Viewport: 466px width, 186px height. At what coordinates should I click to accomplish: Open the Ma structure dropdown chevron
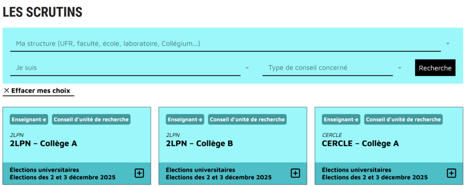pyautogui.click(x=448, y=44)
